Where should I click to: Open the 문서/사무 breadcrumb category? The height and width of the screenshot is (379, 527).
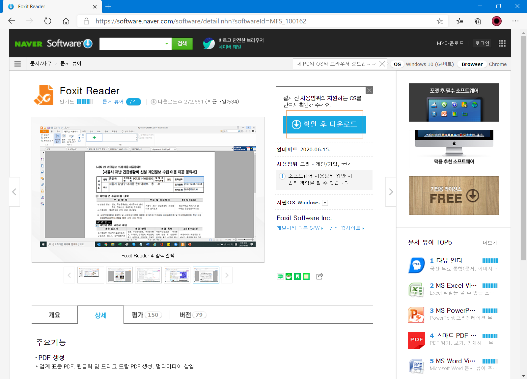click(41, 64)
